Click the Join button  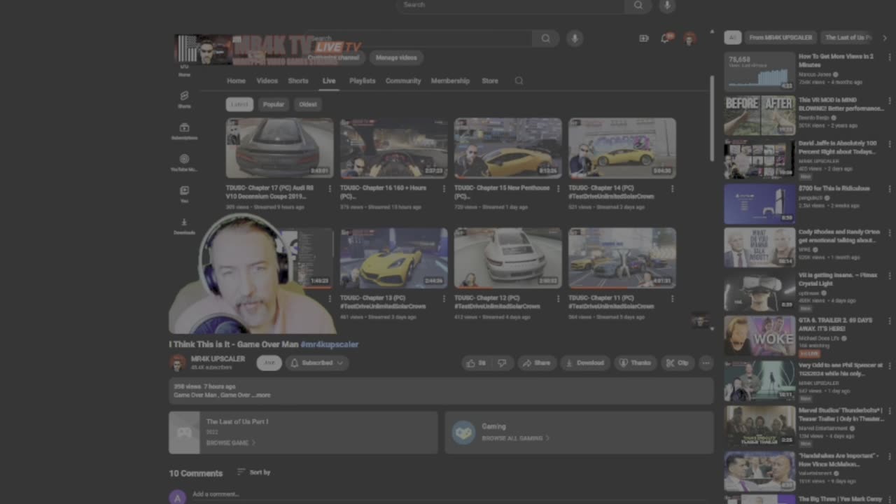[269, 363]
